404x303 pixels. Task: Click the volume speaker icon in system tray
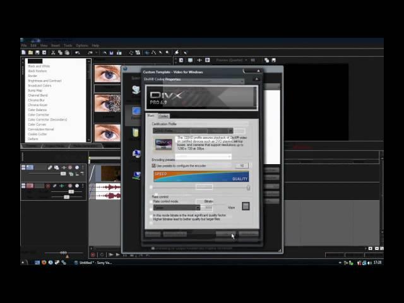(x=370, y=263)
